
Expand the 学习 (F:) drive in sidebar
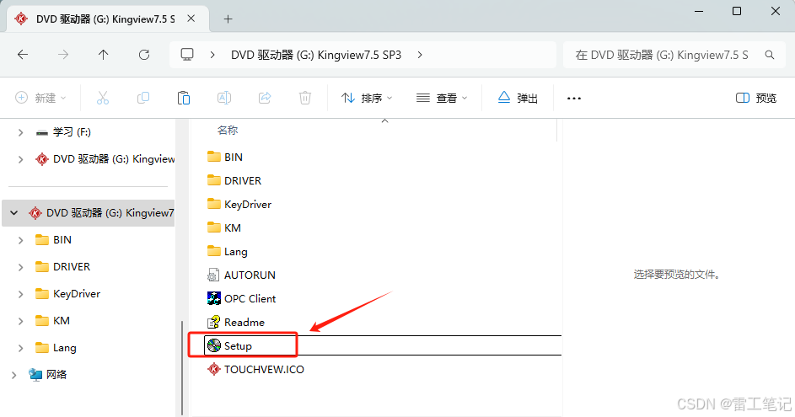click(x=20, y=132)
